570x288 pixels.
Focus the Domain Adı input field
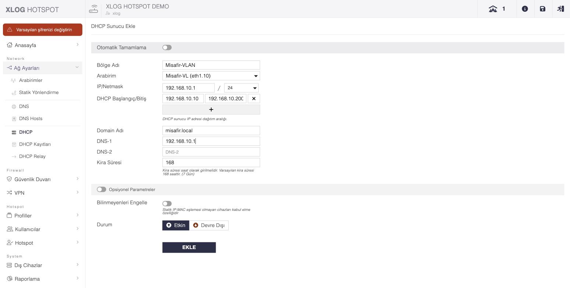pos(211,130)
